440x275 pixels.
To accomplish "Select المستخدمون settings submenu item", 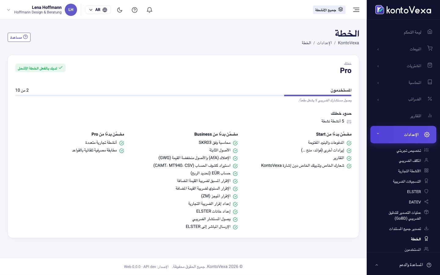I will (413, 249).
